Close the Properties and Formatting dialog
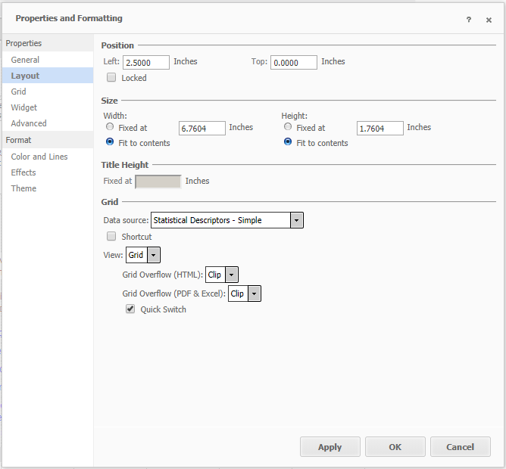The height and width of the screenshot is (469, 506). [489, 20]
